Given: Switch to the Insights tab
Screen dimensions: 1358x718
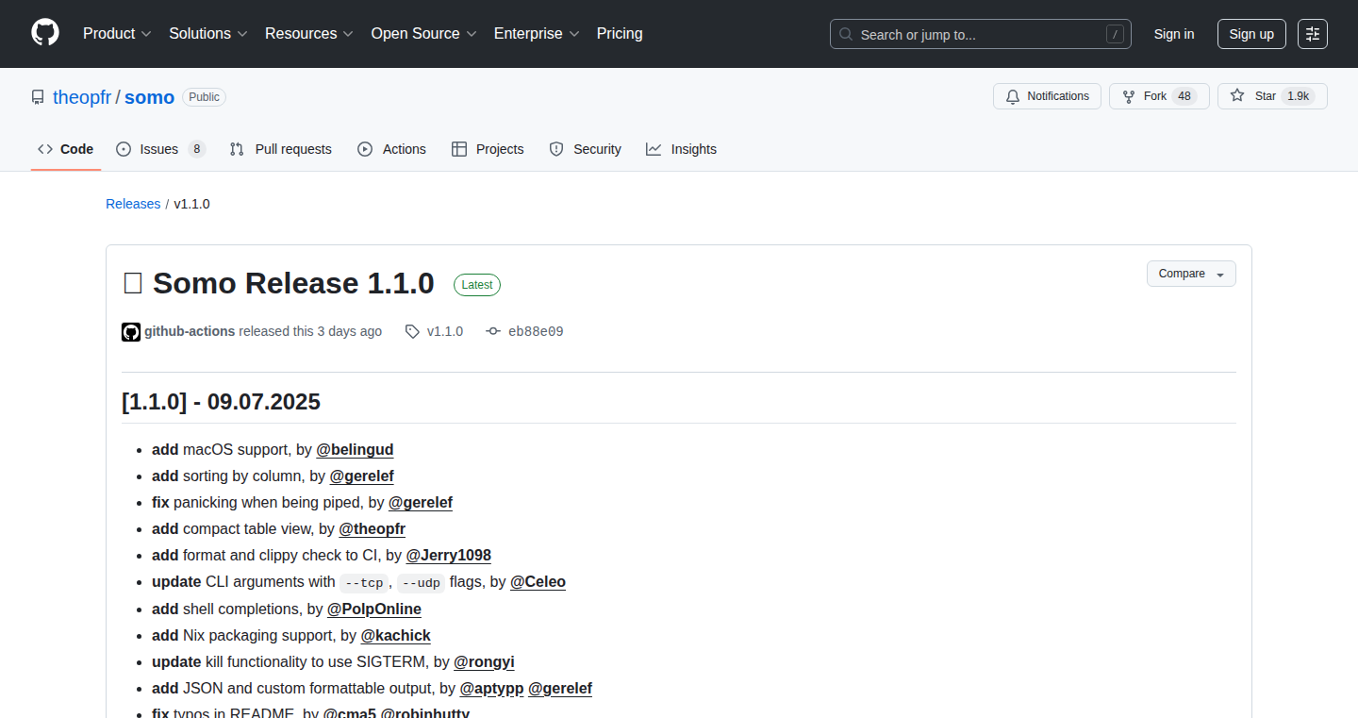Looking at the screenshot, I should 682,149.
